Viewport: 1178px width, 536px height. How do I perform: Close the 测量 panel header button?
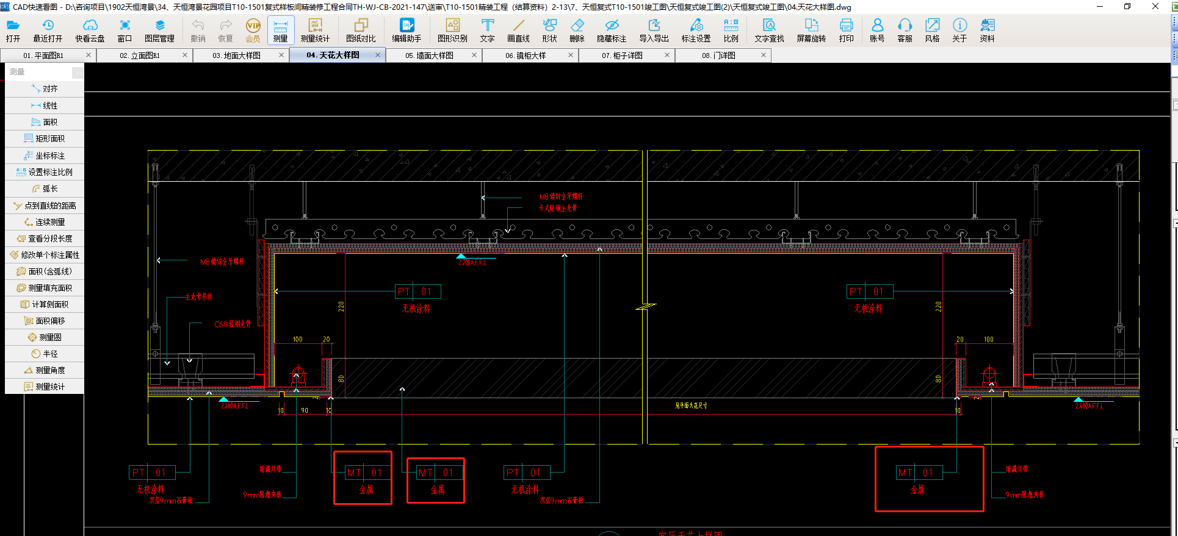(78, 73)
